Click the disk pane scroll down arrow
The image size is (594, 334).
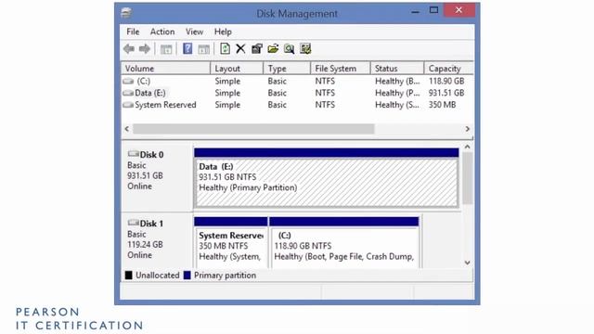point(468,263)
